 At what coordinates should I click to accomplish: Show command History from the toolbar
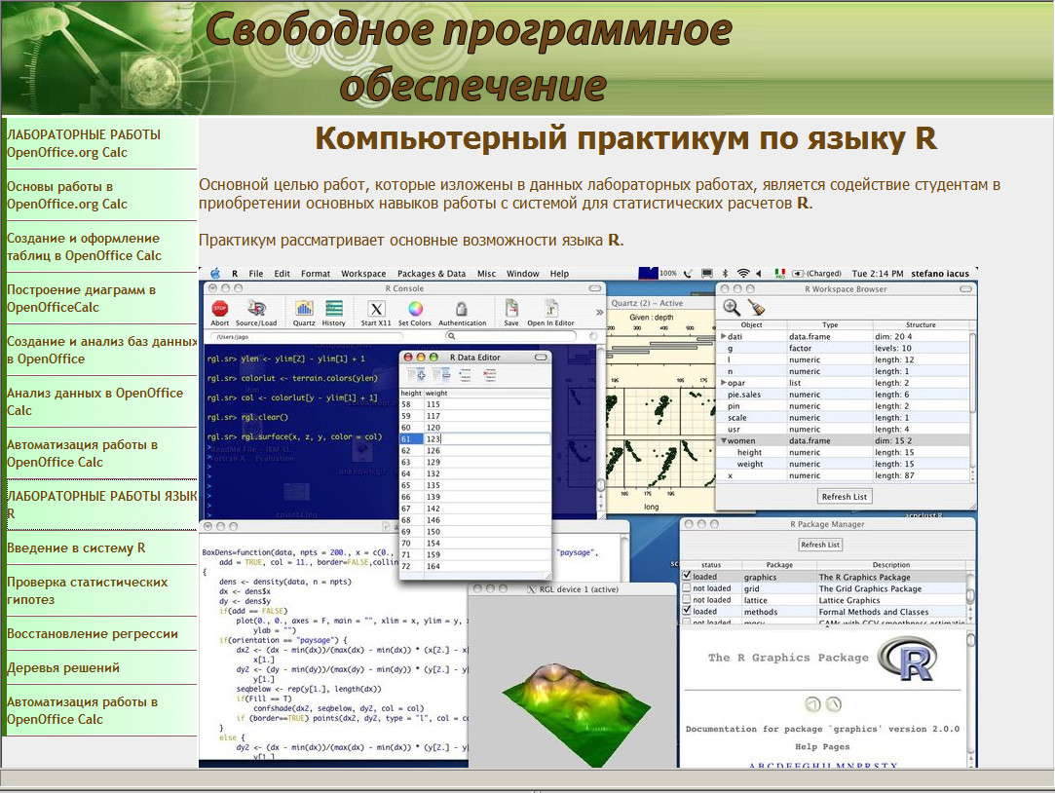(334, 309)
